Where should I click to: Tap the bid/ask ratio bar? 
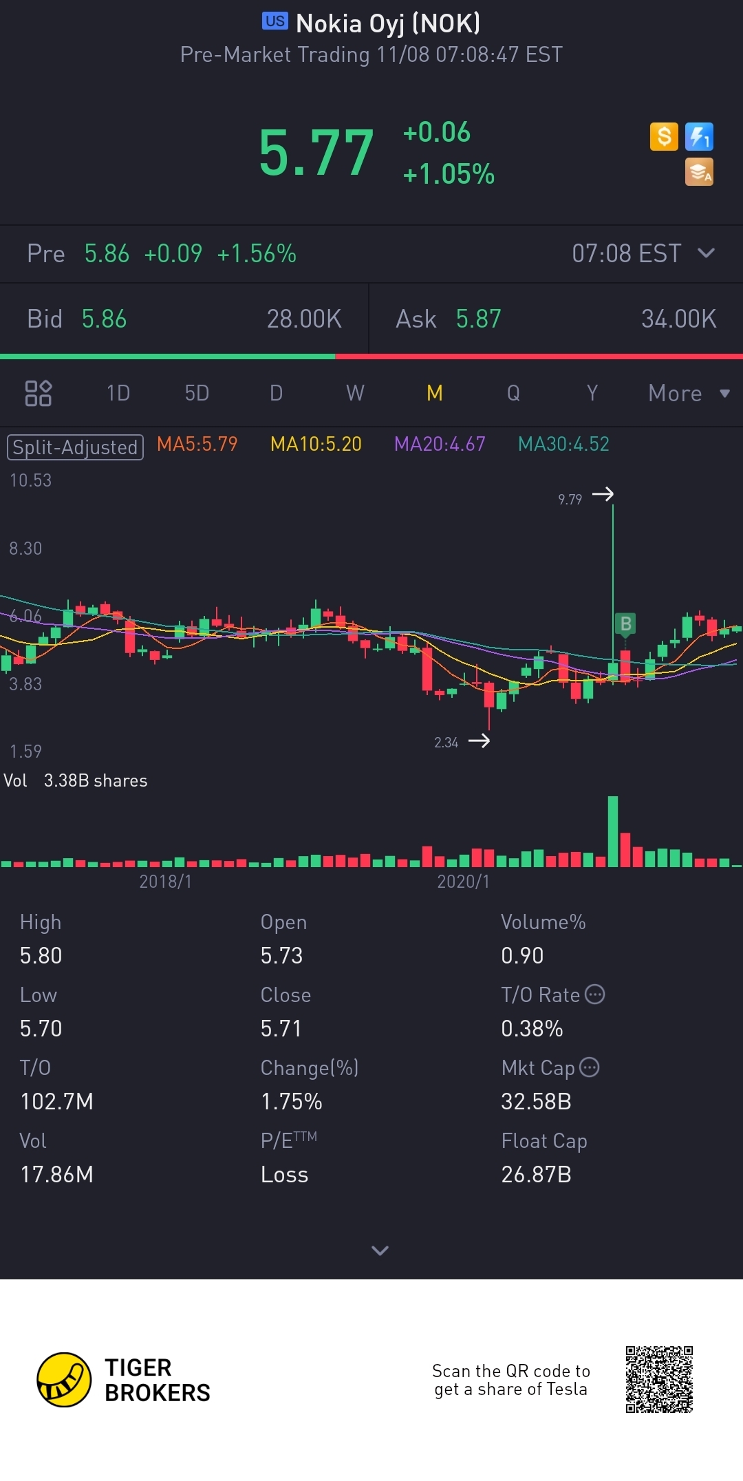coord(371,356)
